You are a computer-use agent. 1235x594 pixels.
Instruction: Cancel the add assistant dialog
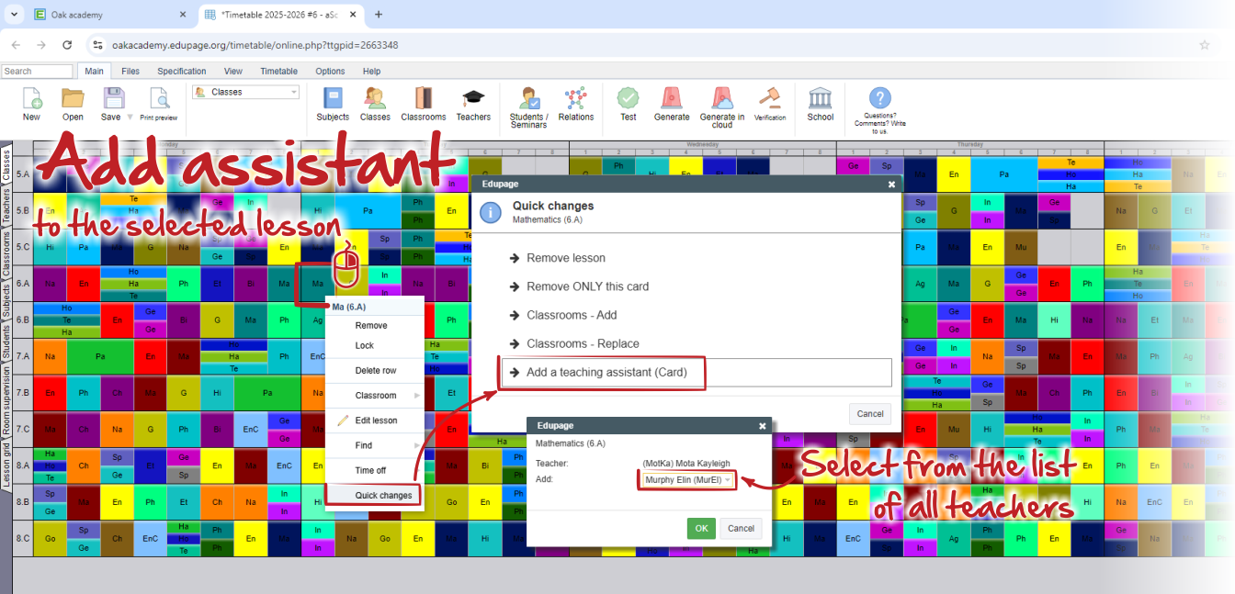(741, 529)
